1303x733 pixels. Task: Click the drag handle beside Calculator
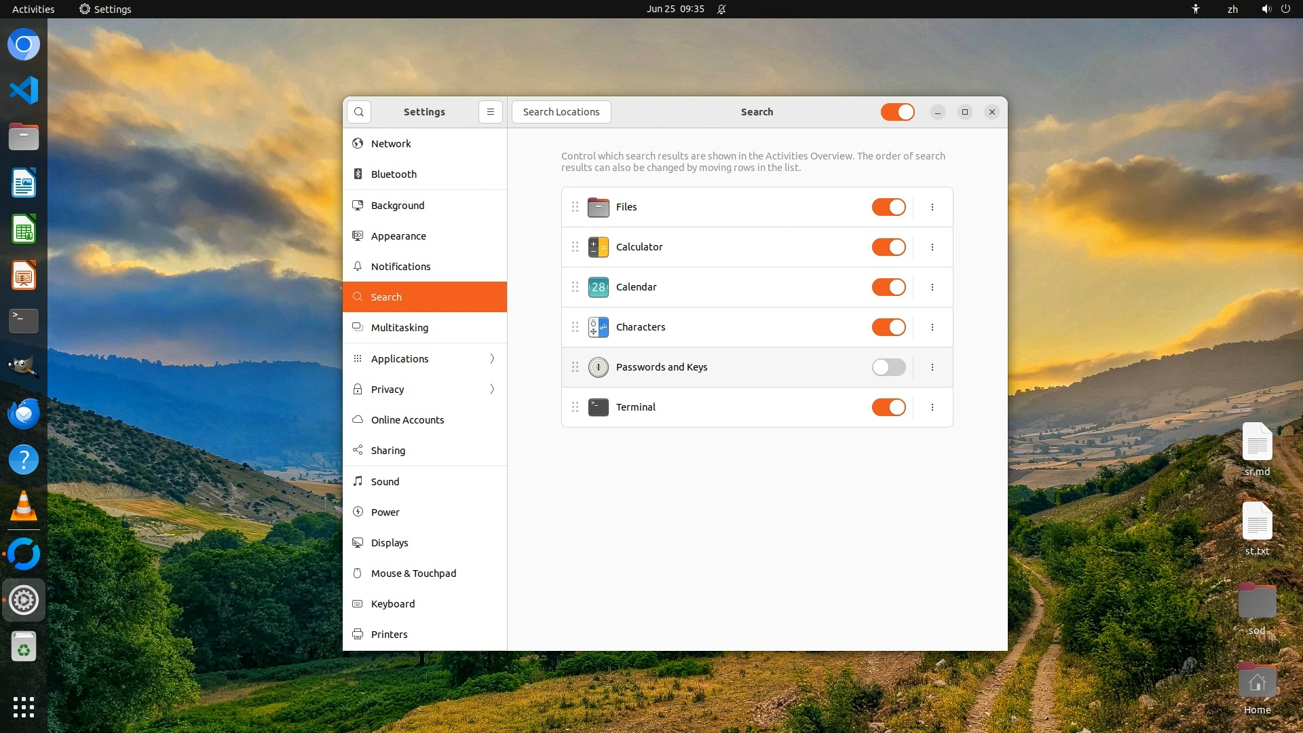pyautogui.click(x=575, y=247)
